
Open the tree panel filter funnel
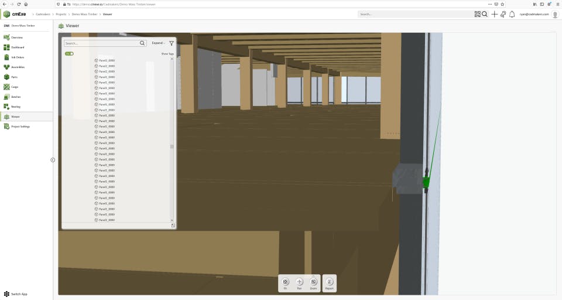[172, 43]
